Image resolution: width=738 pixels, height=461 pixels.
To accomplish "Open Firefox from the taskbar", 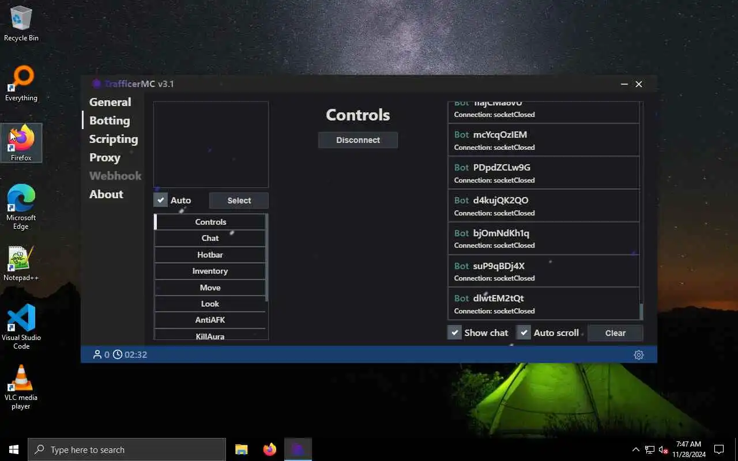I will point(269,449).
